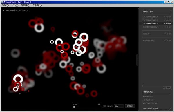Click the 'CREATE RANDOM MC_3 :: 07-01-28' stage title
Screen dimensions: 174x112
point(16,11)
